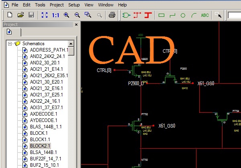The height and width of the screenshot is (168, 241).
Task: Click the VDD supply label
Action: click(x=141, y=35)
